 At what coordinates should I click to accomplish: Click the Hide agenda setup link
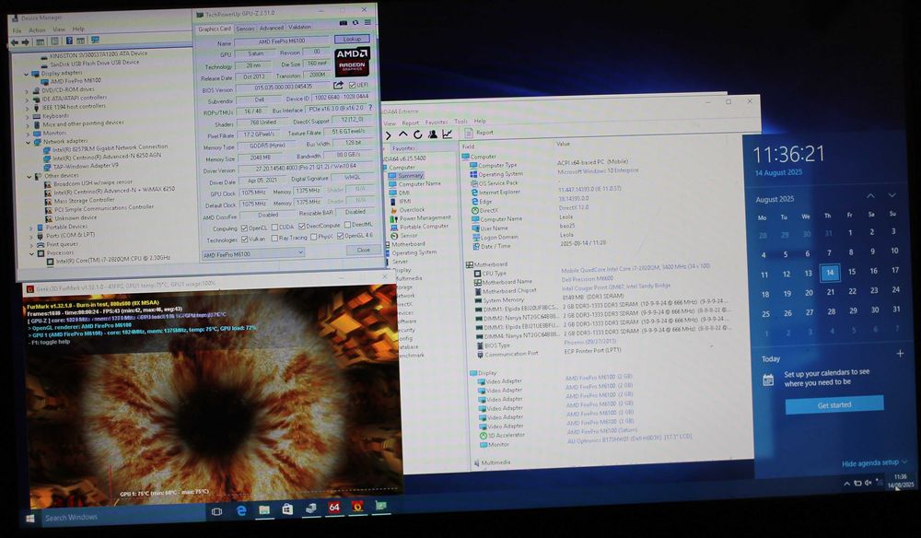point(874,463)
